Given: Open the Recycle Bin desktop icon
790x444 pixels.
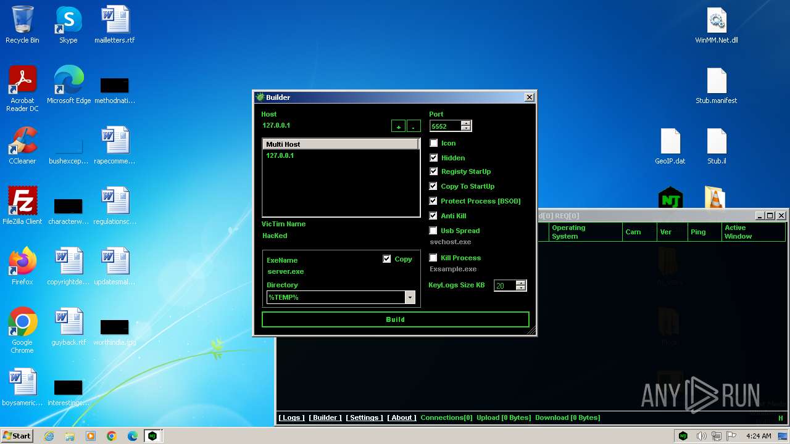Looking at the screenshot, I should pyautogui.click(x=22, y=25).
